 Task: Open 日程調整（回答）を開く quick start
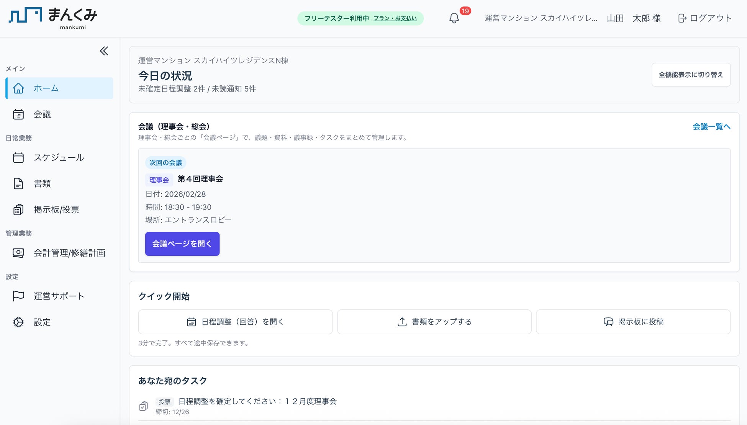click(235, 322)
